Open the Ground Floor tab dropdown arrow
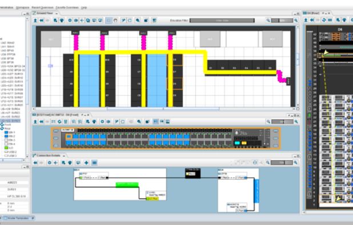Screen dimensions: 353x225 click(57, 14)
